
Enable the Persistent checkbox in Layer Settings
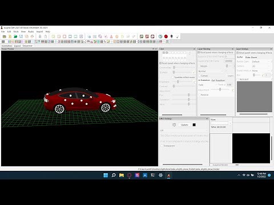point(238,79)
